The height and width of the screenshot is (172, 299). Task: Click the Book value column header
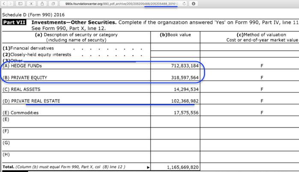[175, 35]
